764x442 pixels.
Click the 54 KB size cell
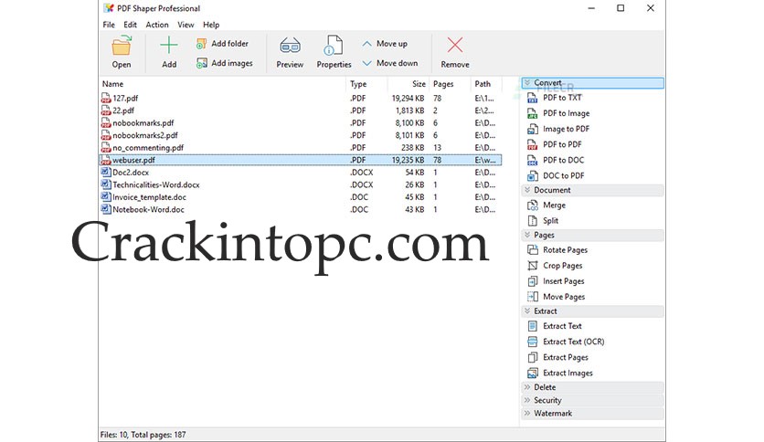[x=415, y=173]
